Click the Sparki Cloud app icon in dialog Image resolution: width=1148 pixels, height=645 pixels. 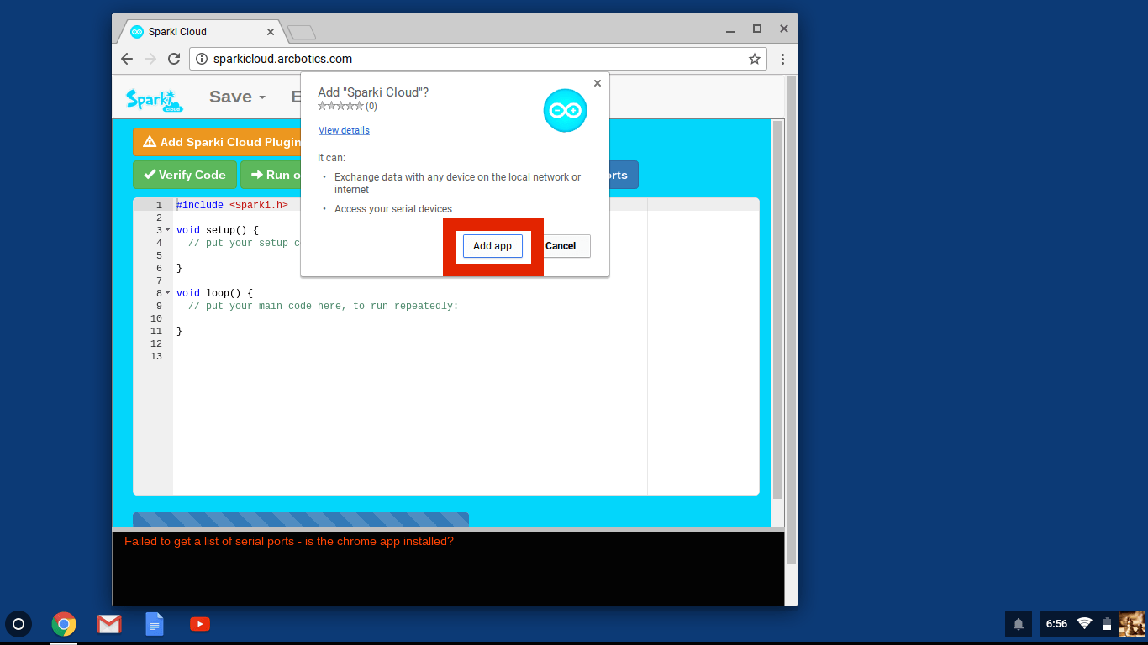(x=565, y=110)
